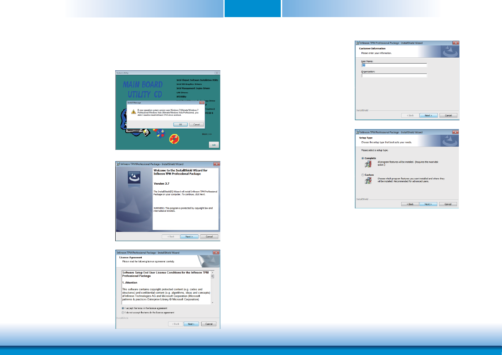The height and width of the screenshot is (355, 502).
Task: Click the exit button in System Utility
Action: tap(214, 145)
